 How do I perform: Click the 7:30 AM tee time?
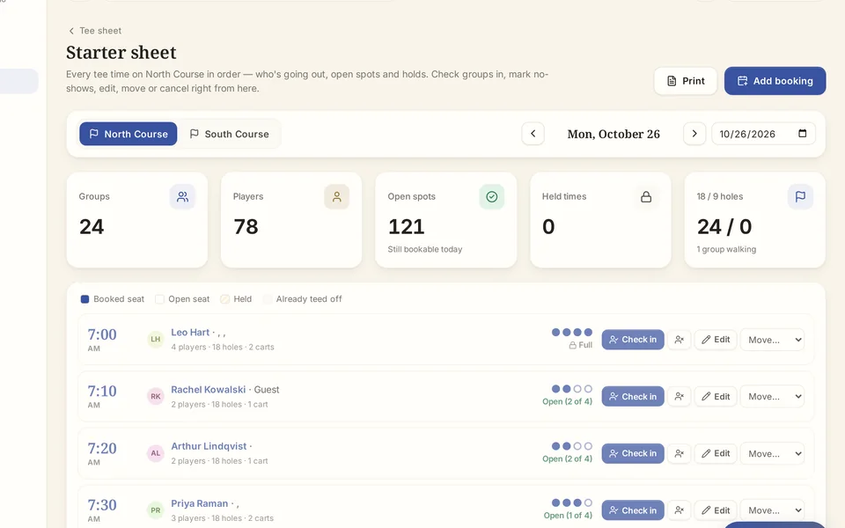102,510
